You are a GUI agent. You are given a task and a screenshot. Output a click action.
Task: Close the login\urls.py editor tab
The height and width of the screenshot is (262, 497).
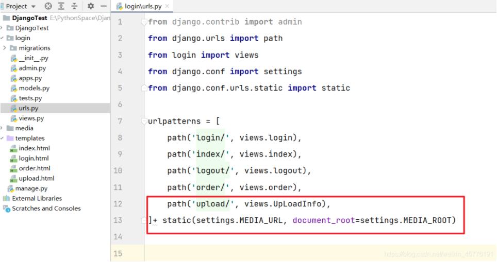[167, 7]
